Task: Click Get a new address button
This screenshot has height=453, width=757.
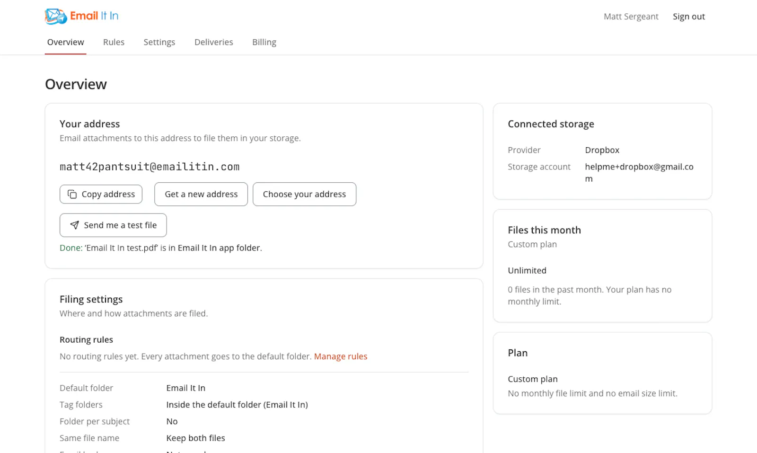Action: click(x=201, y=194)
